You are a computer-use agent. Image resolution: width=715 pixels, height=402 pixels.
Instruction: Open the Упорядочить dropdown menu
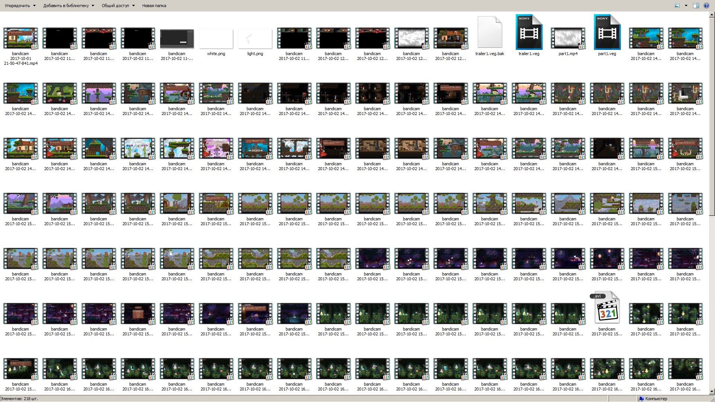pos(20,6)
